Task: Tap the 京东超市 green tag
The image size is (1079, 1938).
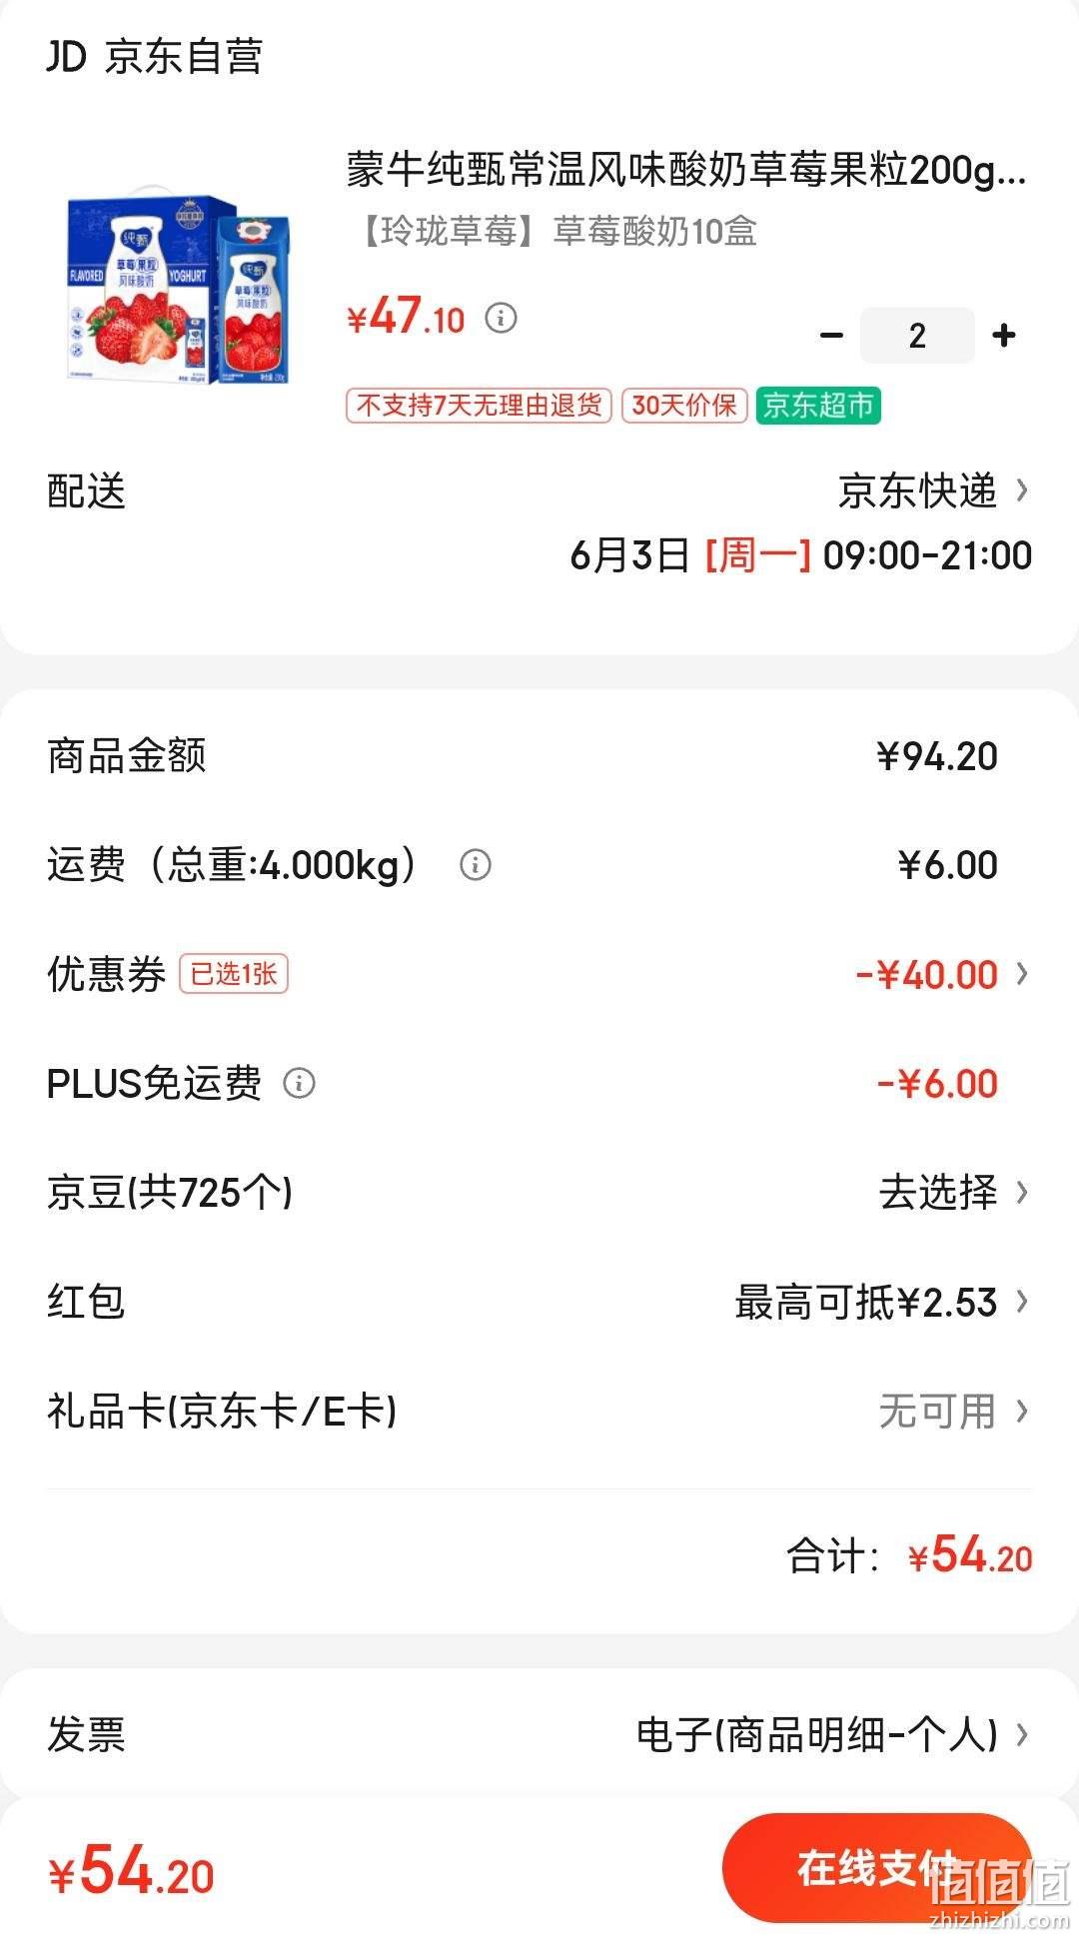Action: click(818, 406)
